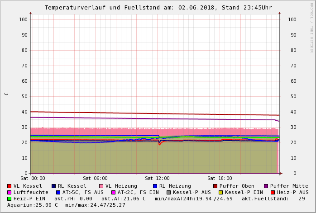Click the 'Heiz-P AUS' legend label

click(292, 193)
